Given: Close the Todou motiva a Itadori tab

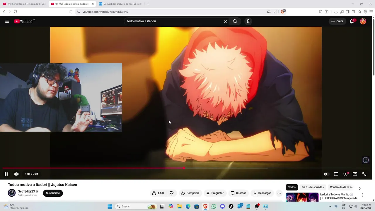Looking at the screenshot, I should 93,4.
